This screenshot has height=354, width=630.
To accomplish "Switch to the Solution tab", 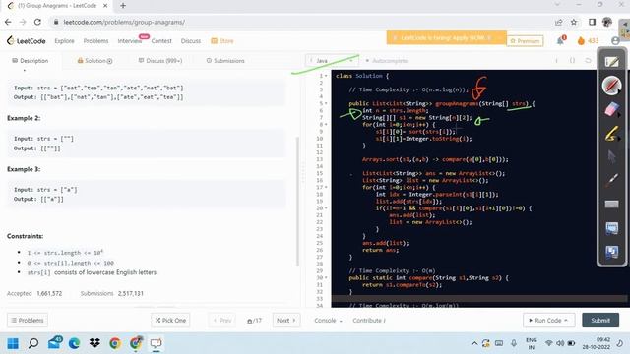I will tap(94, 61).
